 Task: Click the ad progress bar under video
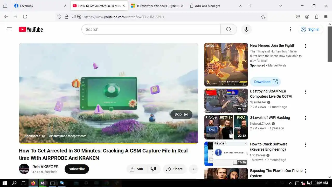(108, 143)
